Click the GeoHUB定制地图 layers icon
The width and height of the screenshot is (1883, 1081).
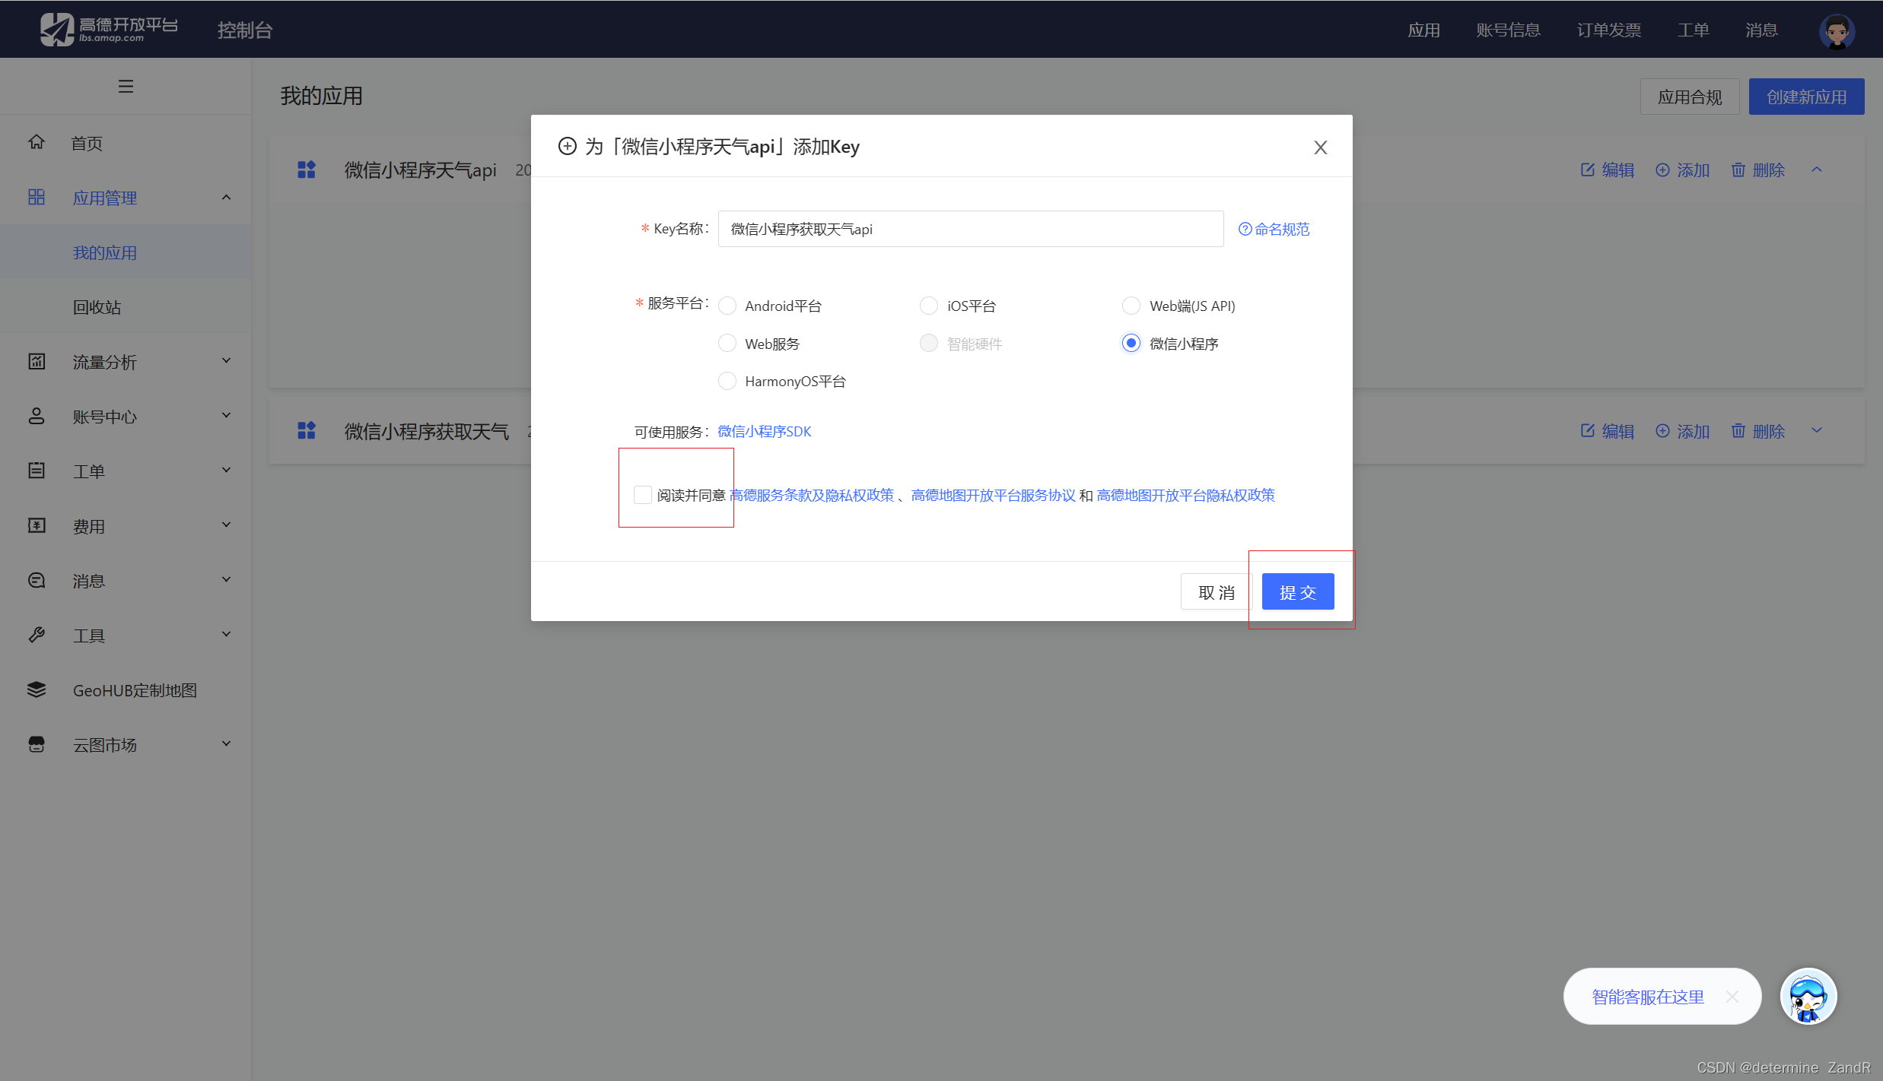click(x=37, y=689)
